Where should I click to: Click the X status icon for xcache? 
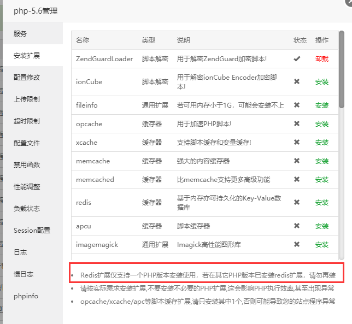(x=297, y=142)
